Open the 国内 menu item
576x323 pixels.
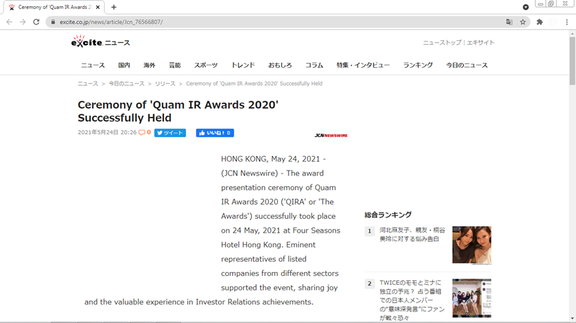coord(124,65)
